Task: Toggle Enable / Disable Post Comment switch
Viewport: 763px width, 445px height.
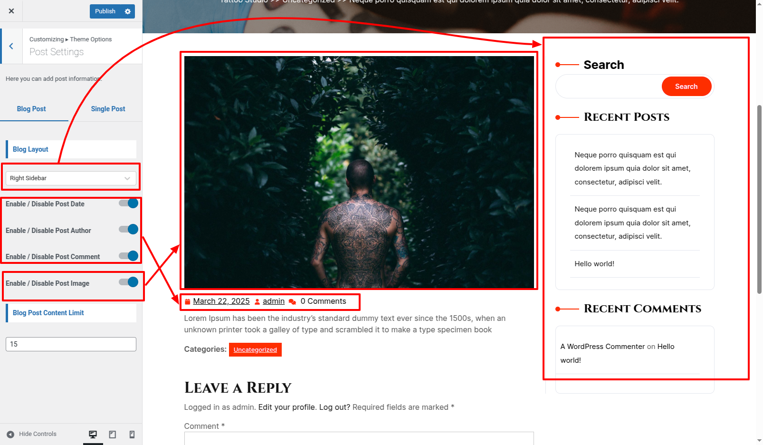Action: click(128, 256)
